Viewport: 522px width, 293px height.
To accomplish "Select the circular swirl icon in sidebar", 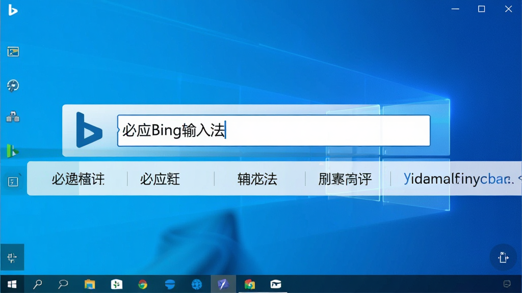I will (x=13, y=85).
